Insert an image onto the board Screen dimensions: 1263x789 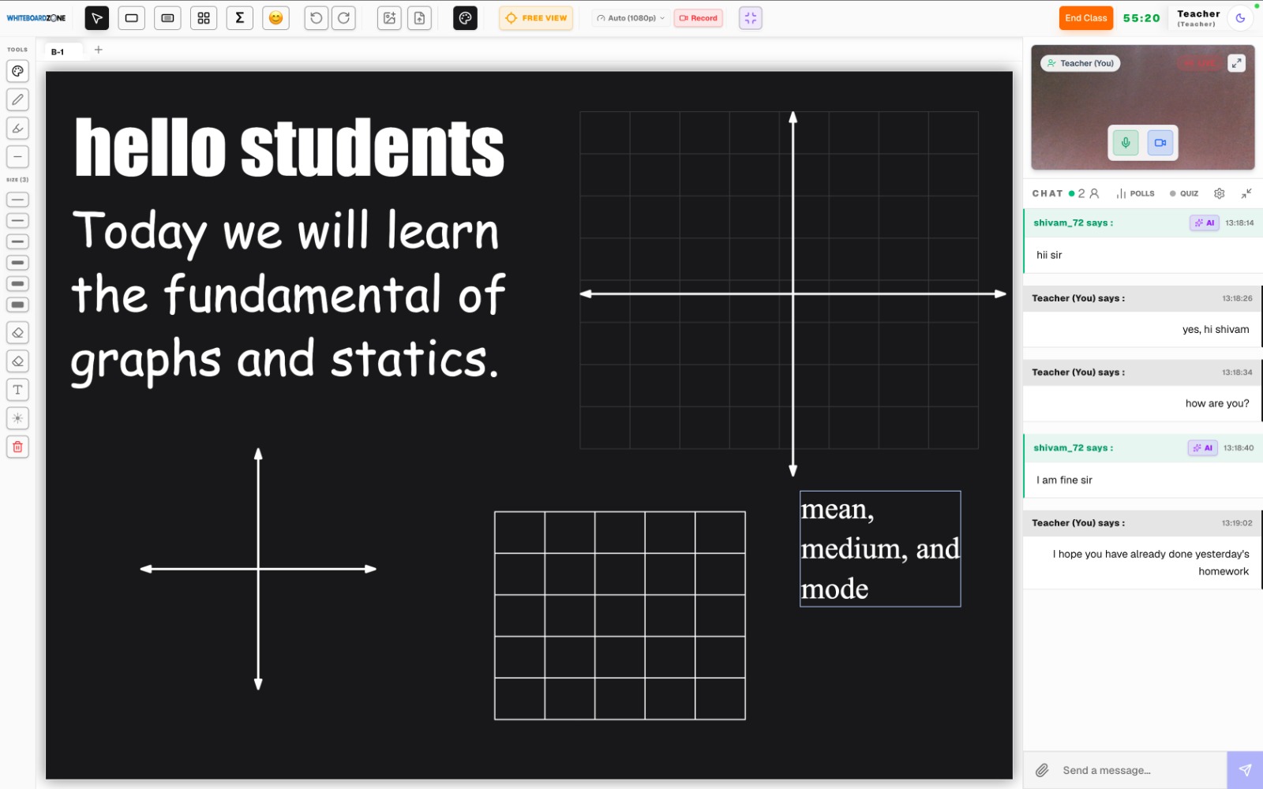pos(389,18)
